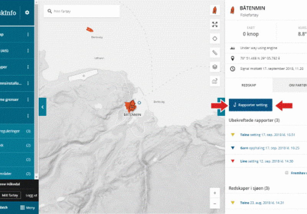Collapse the left sidebar with arrow
Image resolution: width=307 pixels, height=214 pixels.
[x=42, y=107]
